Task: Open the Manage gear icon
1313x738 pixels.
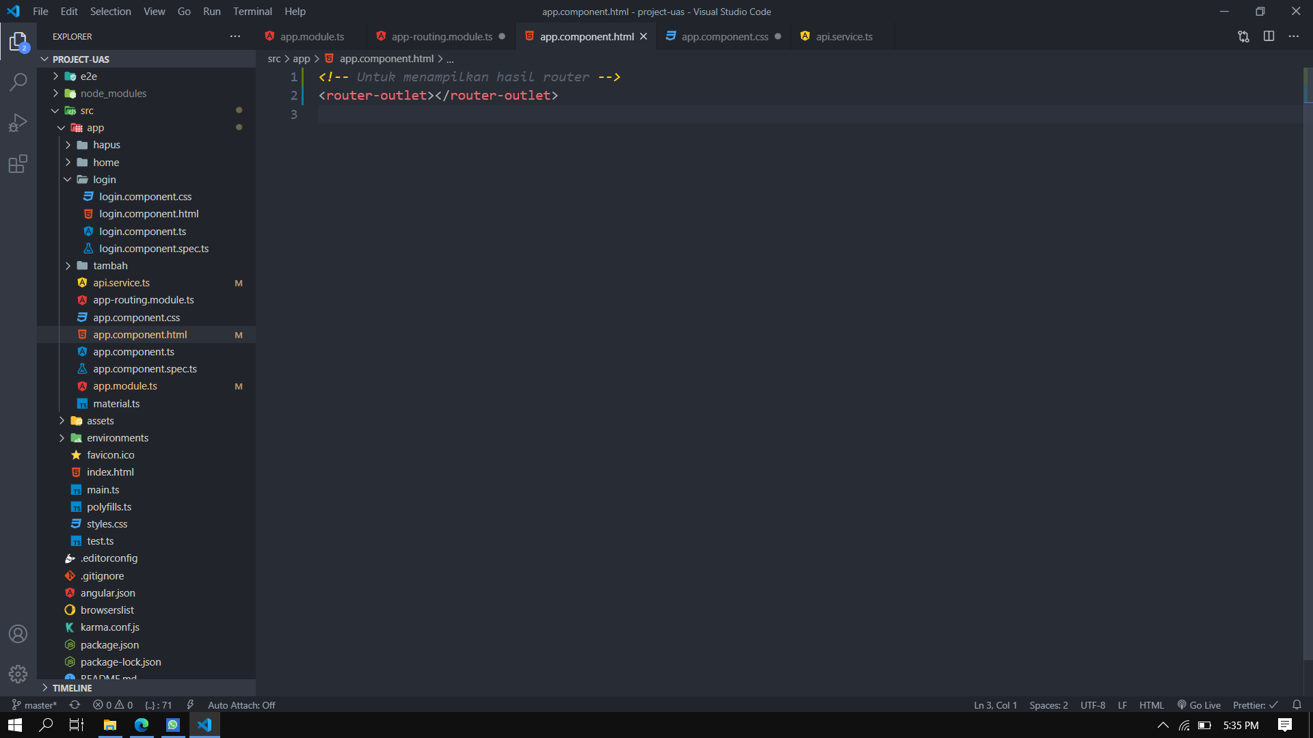Action: tap(18, 674)
